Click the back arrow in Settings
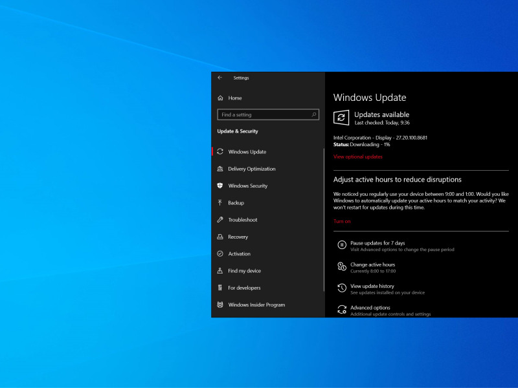The width and height of the screenshot is (518, 388). pos(220,78)
